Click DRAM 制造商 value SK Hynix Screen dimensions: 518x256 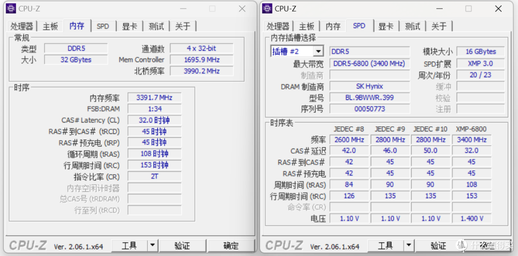pos(370,86)
